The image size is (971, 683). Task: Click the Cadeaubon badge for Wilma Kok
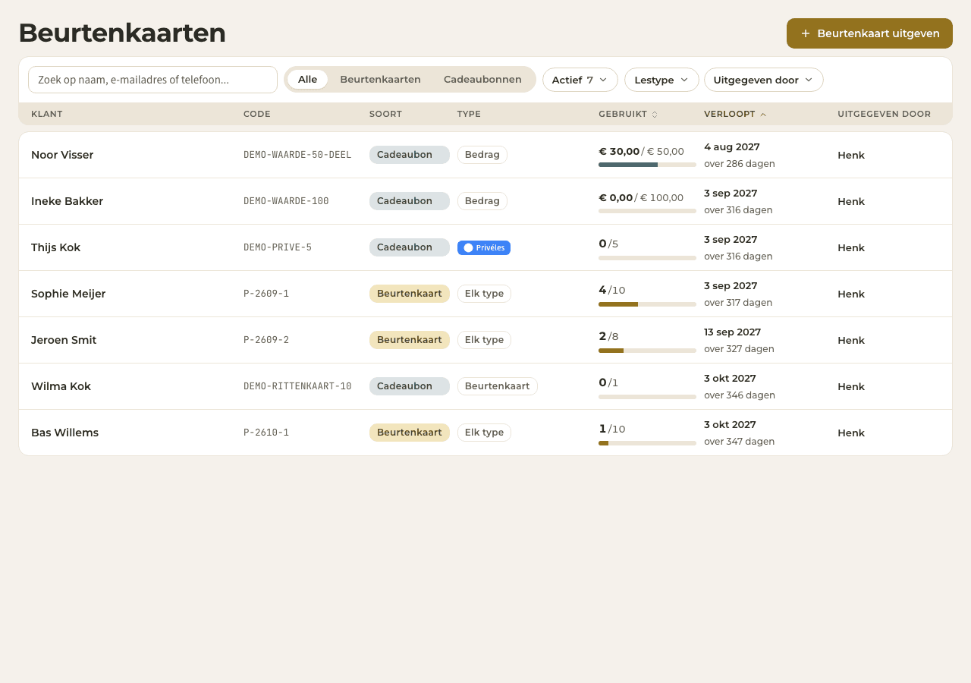coord(410,386)
